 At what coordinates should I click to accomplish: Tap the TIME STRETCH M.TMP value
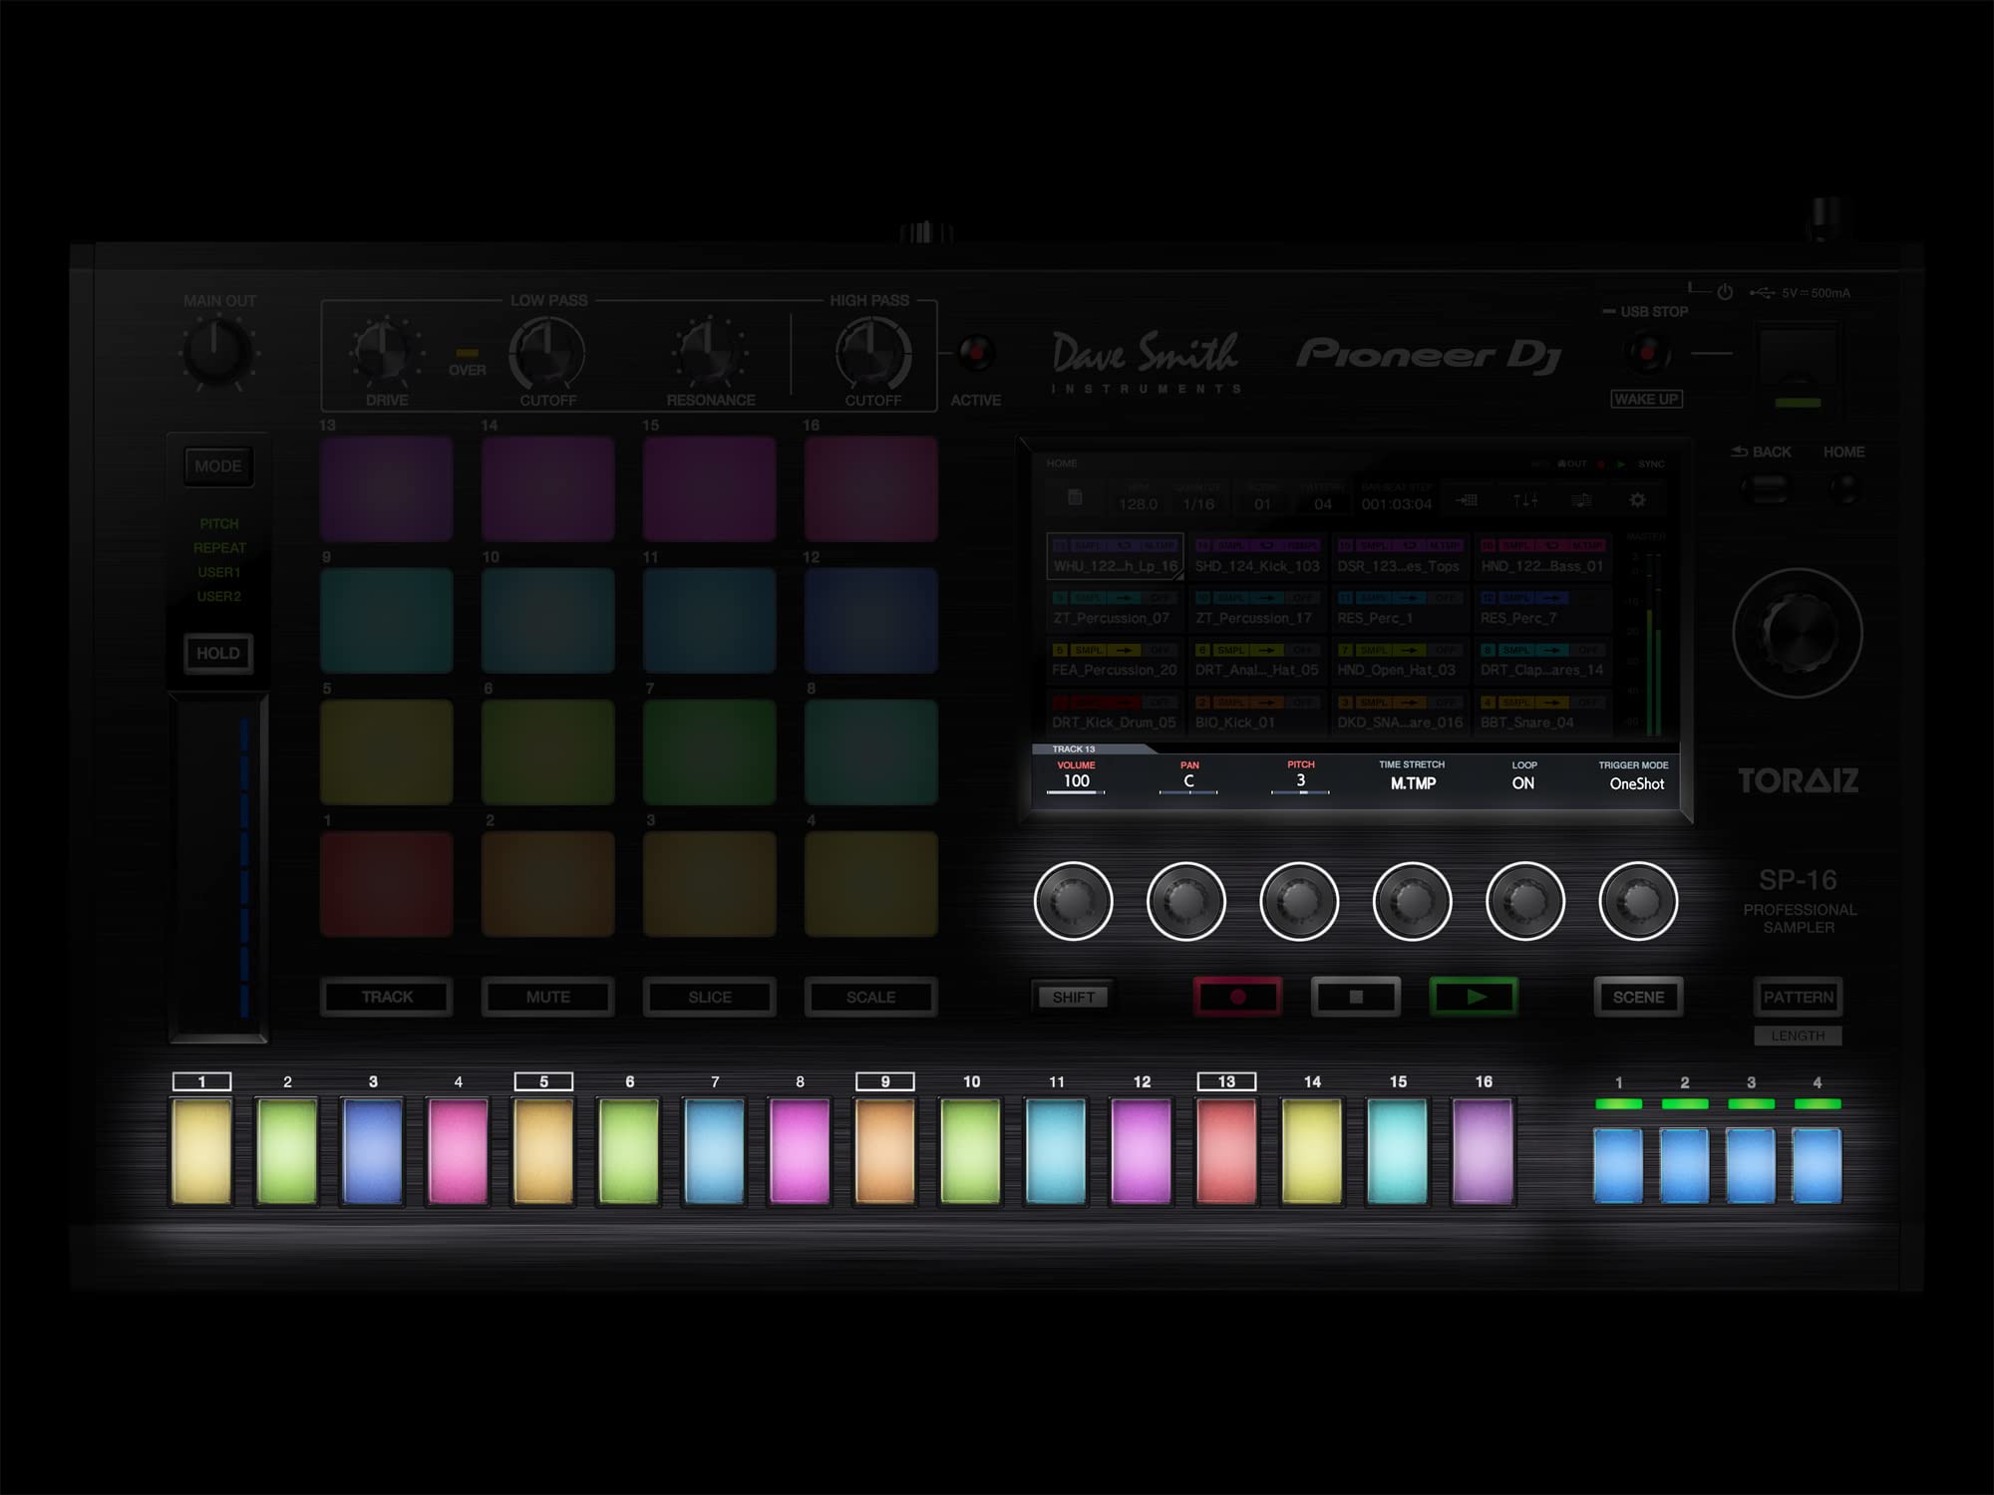(x=1412, y=782)
